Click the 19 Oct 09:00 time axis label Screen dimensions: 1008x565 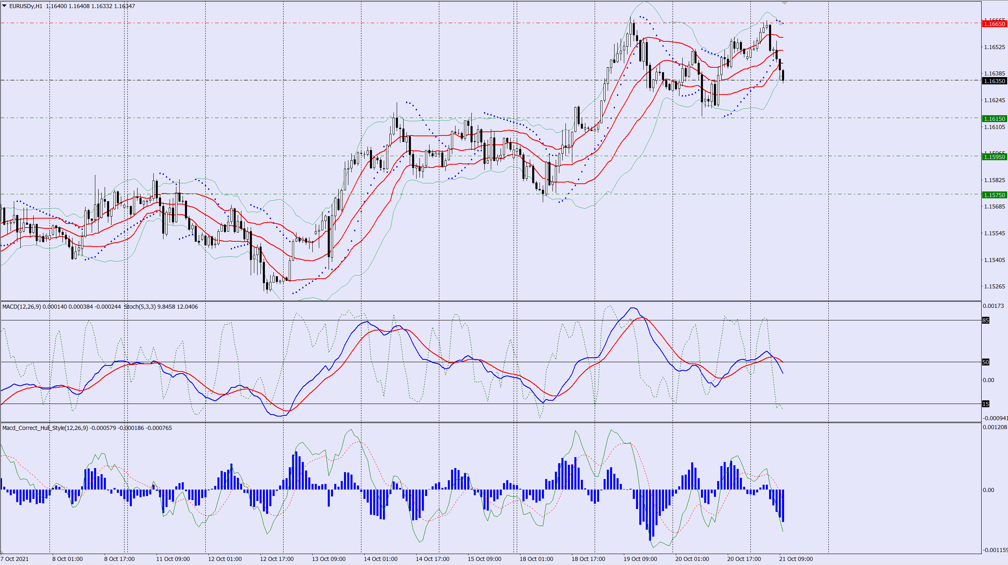[x=640, y=559]
